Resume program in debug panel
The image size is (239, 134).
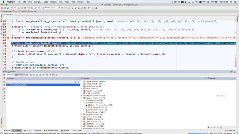click(x=4, y=75)
